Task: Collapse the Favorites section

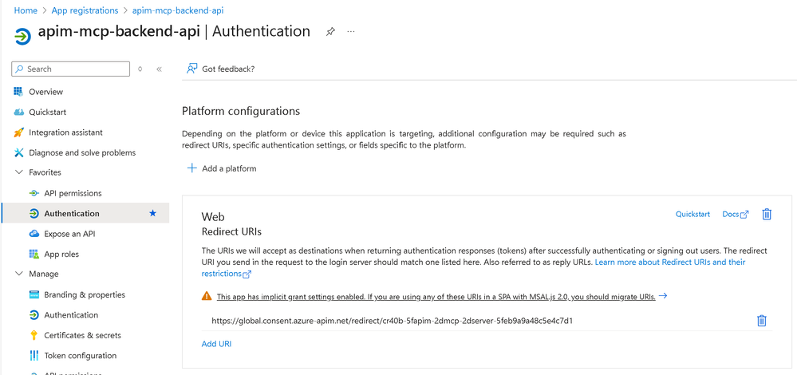Action: [20, 172]
